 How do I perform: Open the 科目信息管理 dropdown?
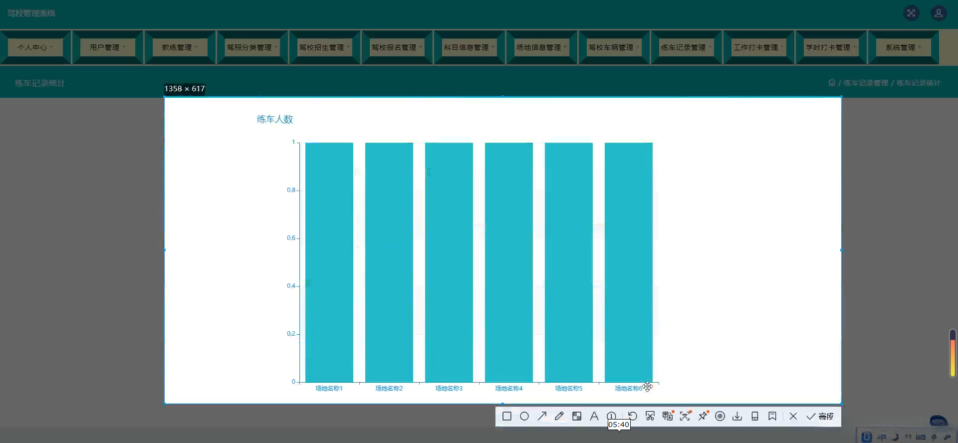tap(470, 47)
